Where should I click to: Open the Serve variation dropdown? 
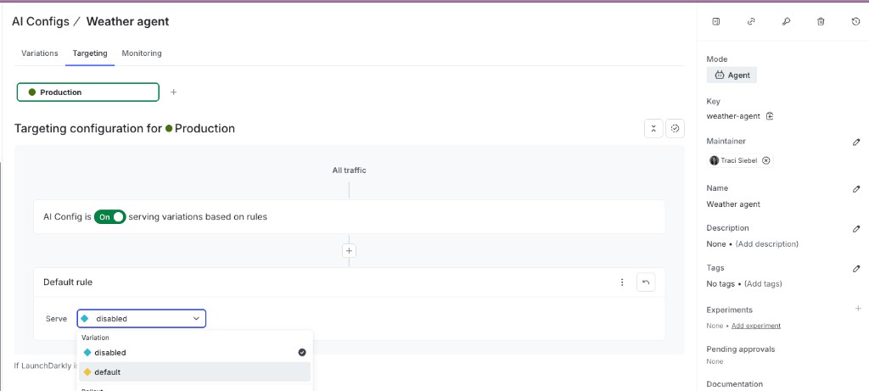coord(142,318)
